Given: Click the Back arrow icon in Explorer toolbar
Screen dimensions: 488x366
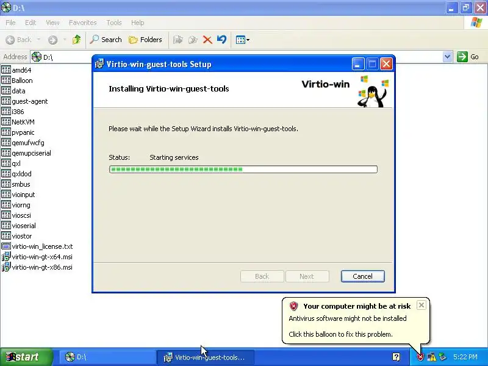Looking at the screenshot, I should [10, 40].
